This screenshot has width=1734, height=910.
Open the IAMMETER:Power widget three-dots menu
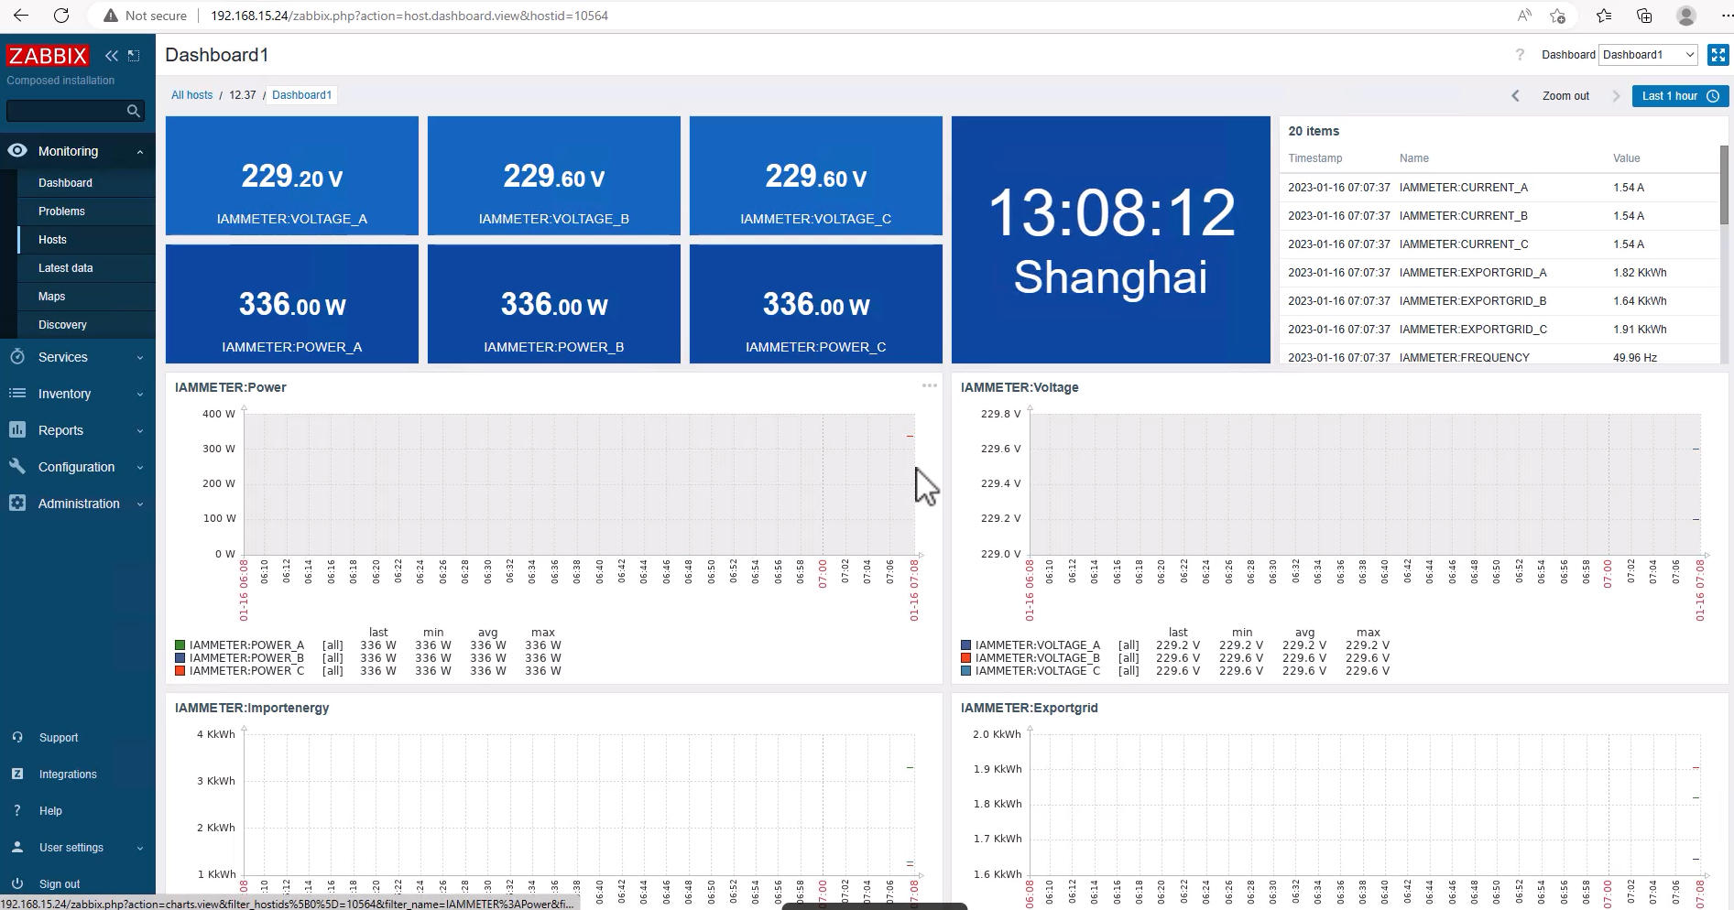pyautogui.click(x=929, y=385)
